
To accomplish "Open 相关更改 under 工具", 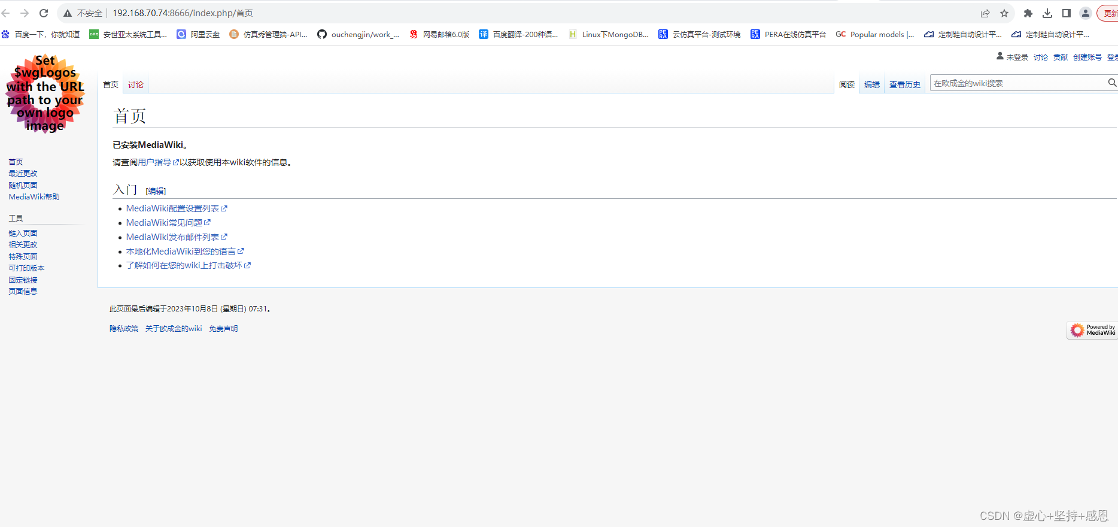I will coord(23,244).
